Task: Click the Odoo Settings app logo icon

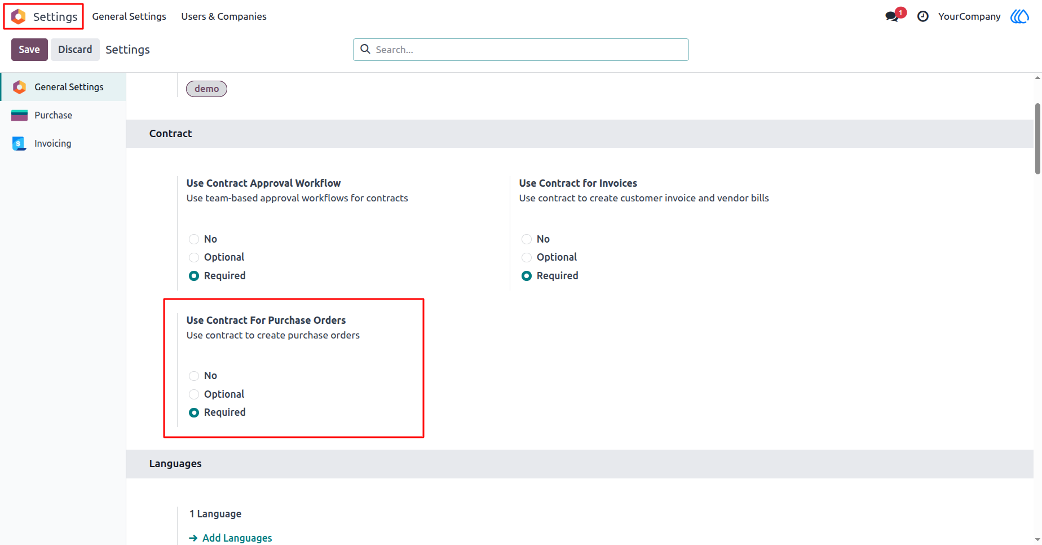Action: coord(19,16)
